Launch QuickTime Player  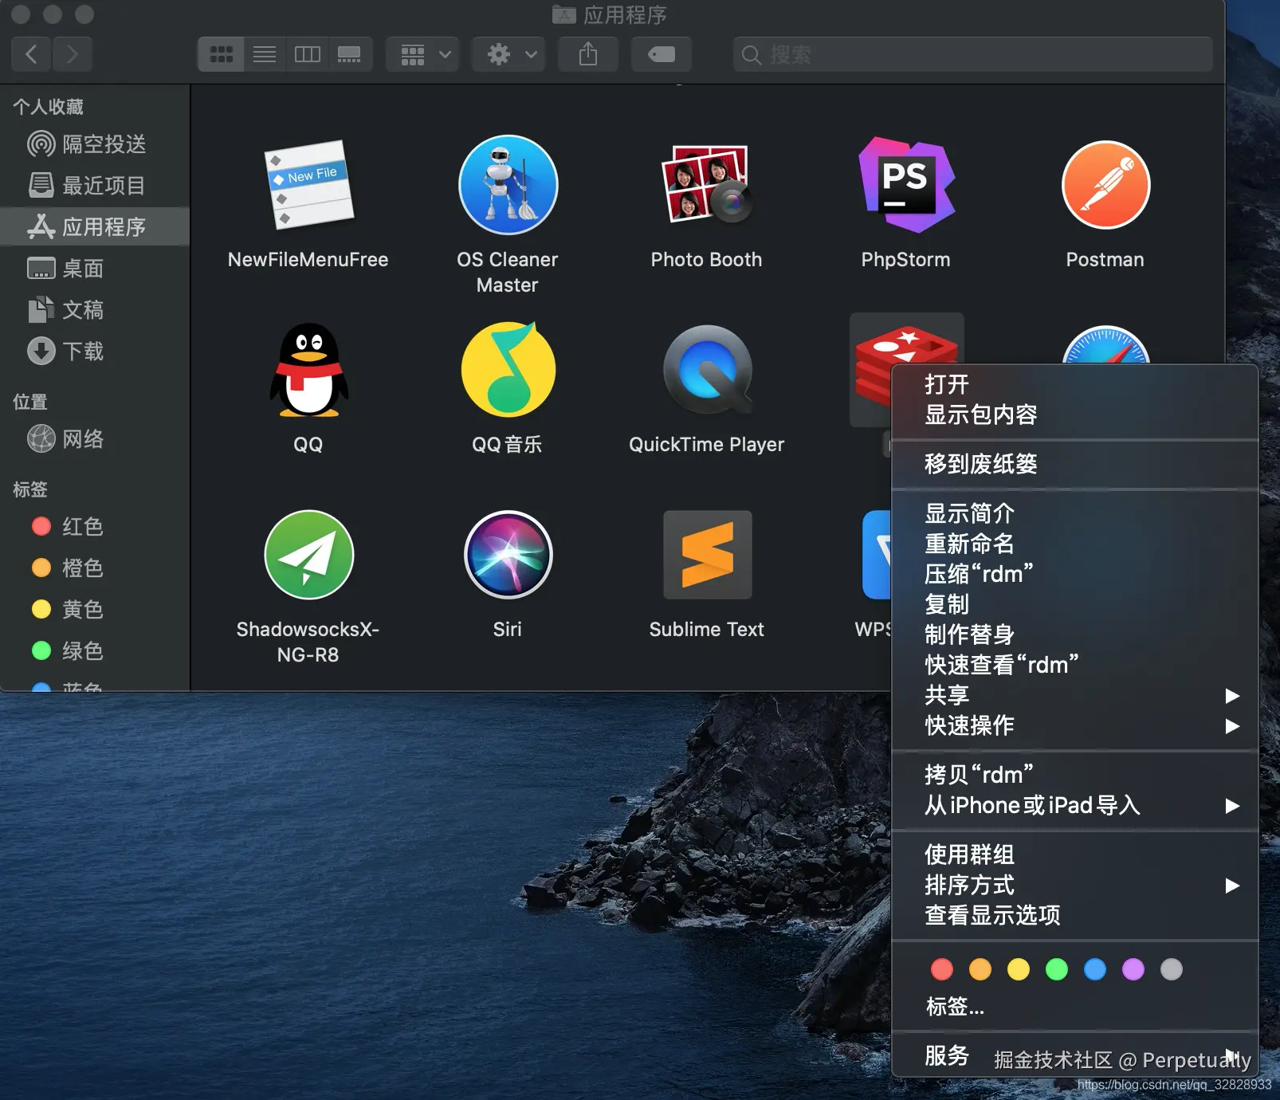tap(707, 370)
